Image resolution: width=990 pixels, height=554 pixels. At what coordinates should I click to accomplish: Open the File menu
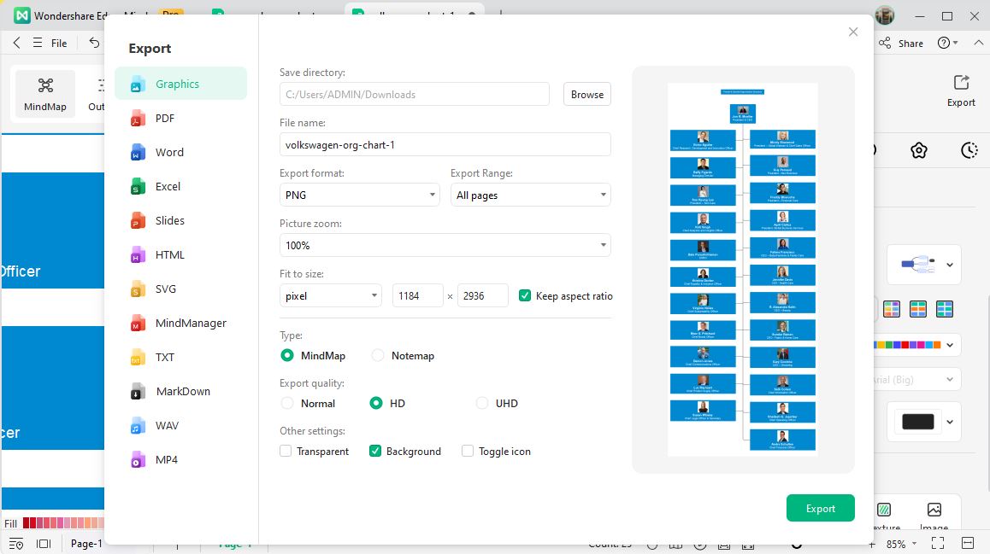[59, 43]
